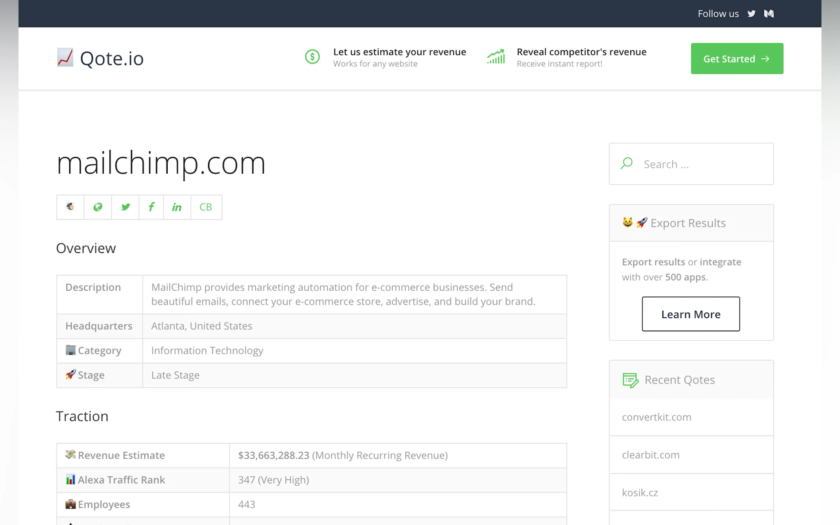The height and width of the screenshot is (525, 840).
Task: Click the Get Started button
Action: (737, 58)
